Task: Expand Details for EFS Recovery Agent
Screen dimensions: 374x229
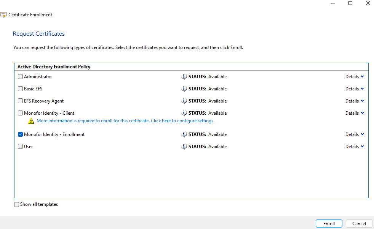Action: point(355,101)
